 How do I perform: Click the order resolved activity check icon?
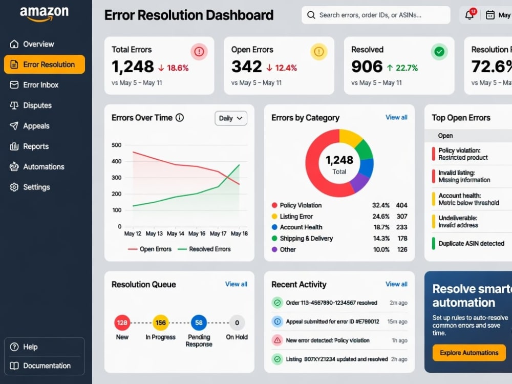tap(277, 303)
